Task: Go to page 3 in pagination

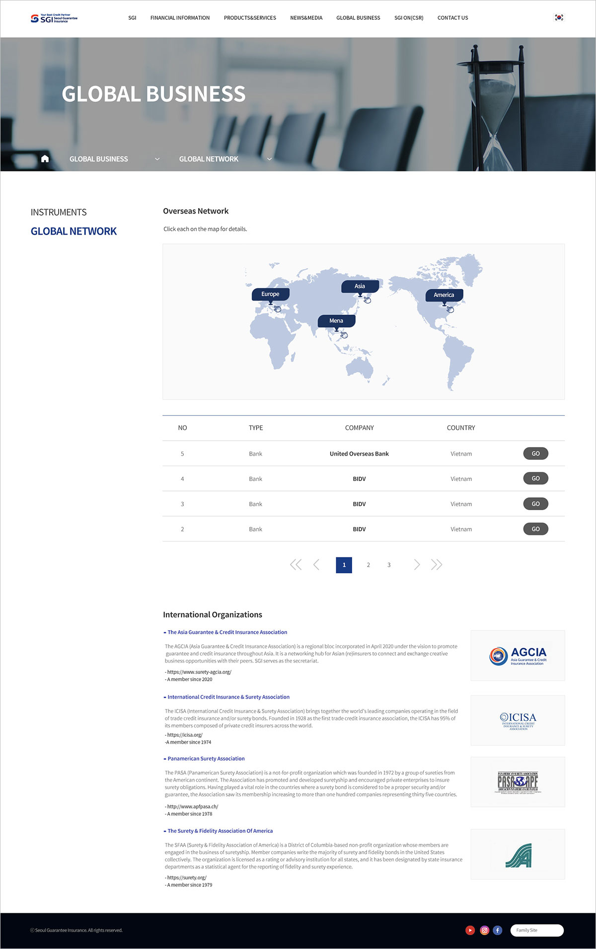Action: coord(389,565)
